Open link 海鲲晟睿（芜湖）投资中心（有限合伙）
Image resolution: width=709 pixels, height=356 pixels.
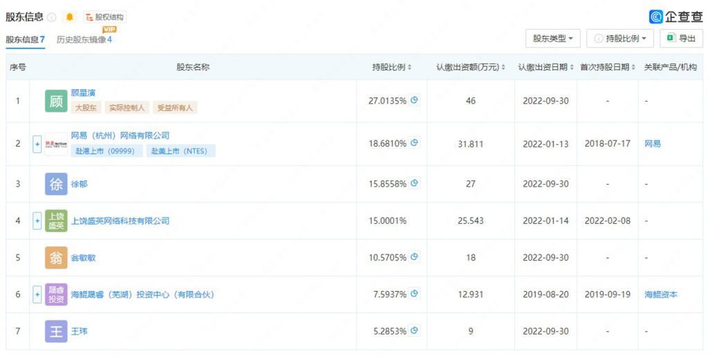pyautogui.click(x=143, y=294)
